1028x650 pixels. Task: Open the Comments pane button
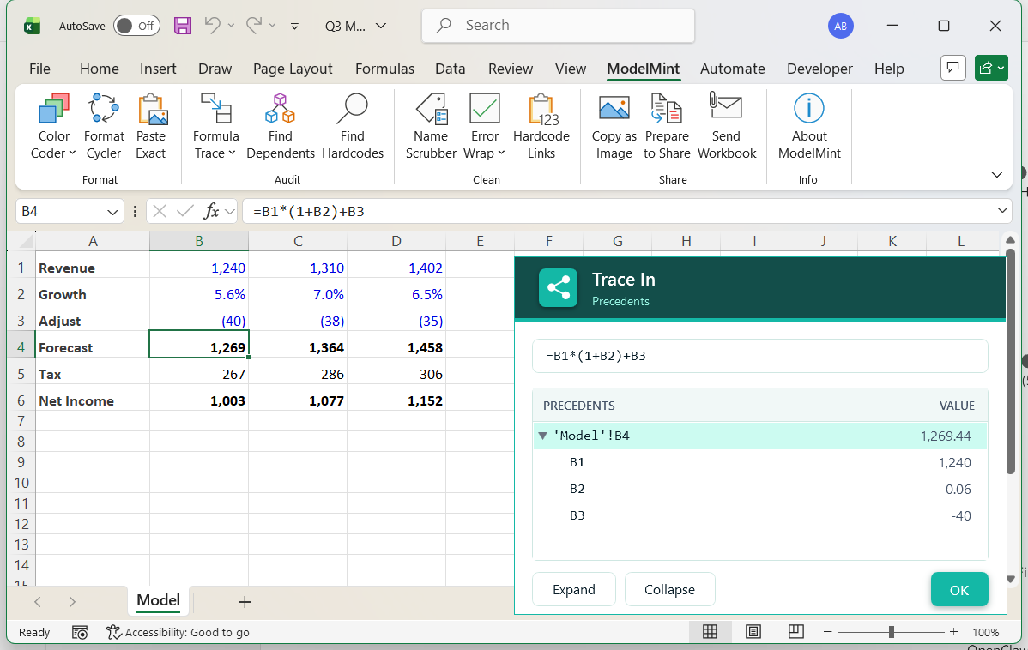[x=952, y=68]
